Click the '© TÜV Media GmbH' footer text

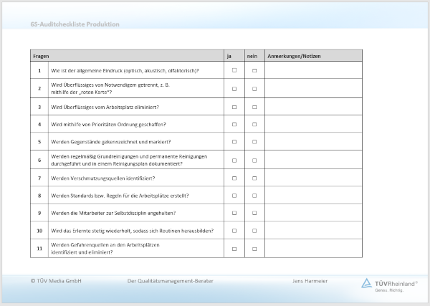click(x=57, y=281)
